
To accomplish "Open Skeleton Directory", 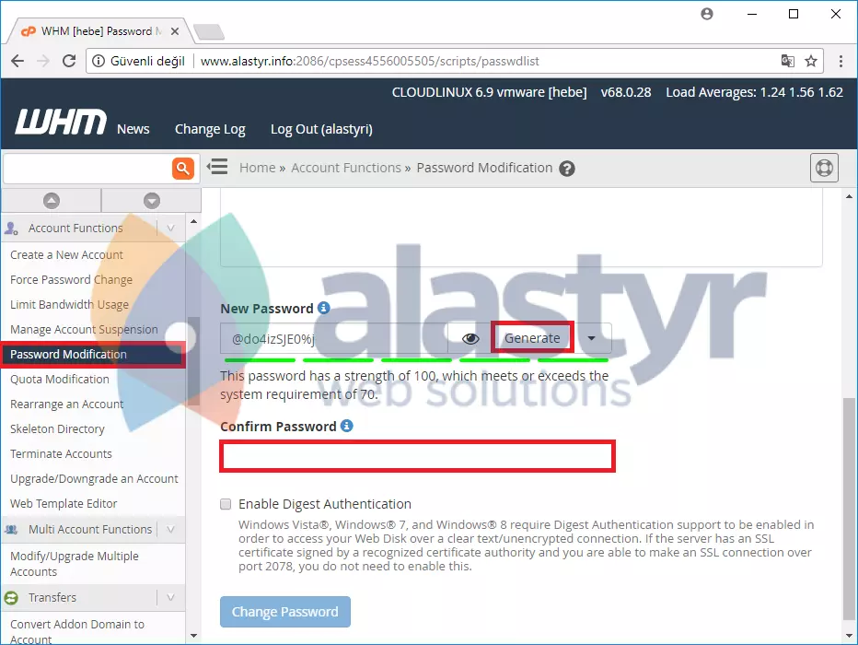I will 57,429.
